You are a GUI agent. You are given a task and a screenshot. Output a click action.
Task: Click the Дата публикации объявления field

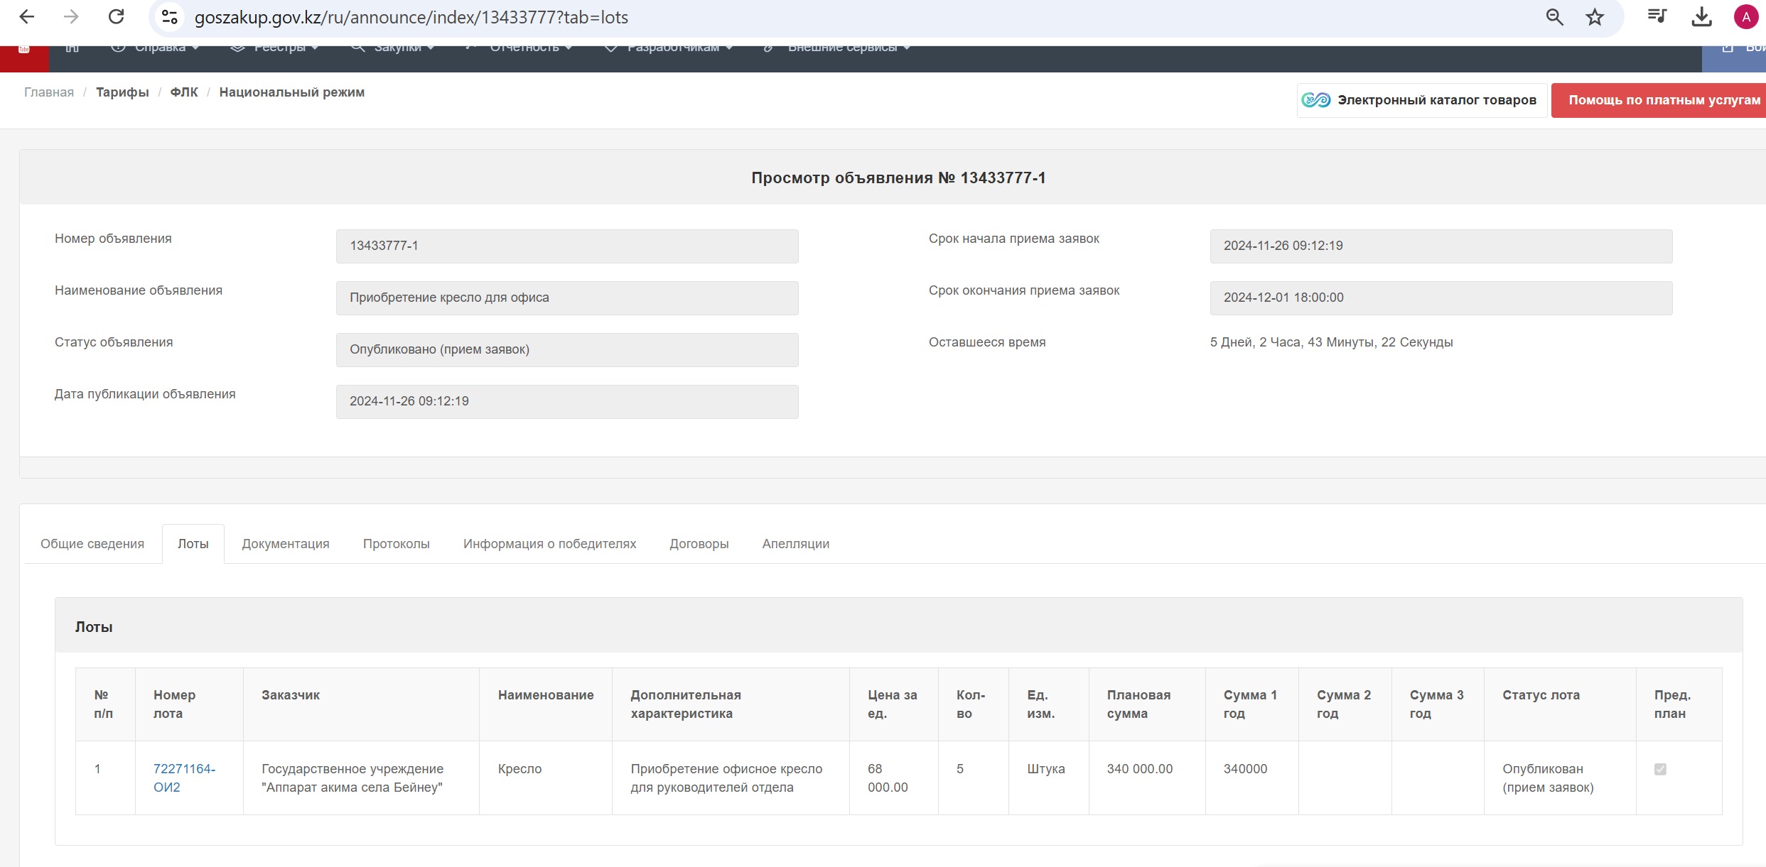567,402
